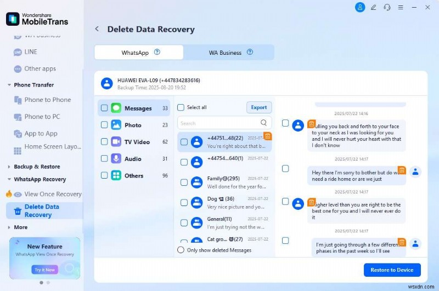Check the message 'Hey there I'm sorry to bother'
Viewport: 439px width, 291px height.
(285, 169)
